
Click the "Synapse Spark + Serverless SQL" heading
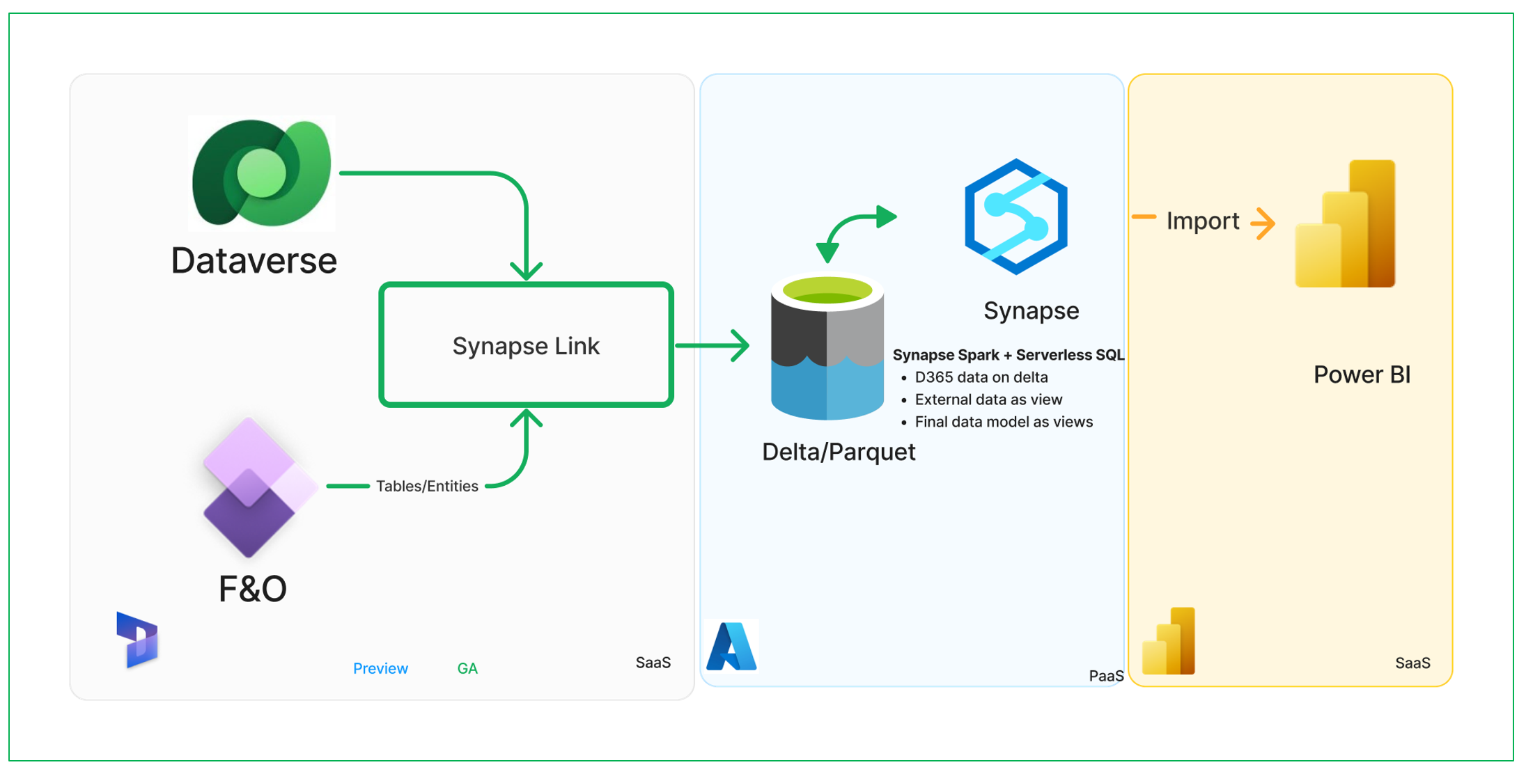coord(1008,355)
